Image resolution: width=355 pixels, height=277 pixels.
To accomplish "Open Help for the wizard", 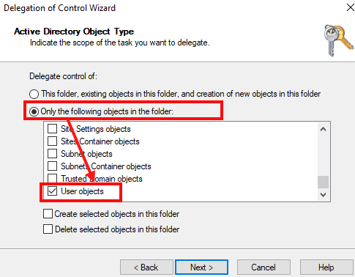I will point(326,267).
